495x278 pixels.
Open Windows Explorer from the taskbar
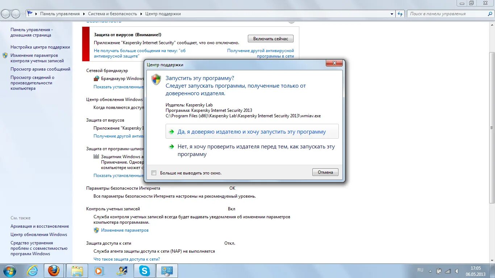click(78, 271)
